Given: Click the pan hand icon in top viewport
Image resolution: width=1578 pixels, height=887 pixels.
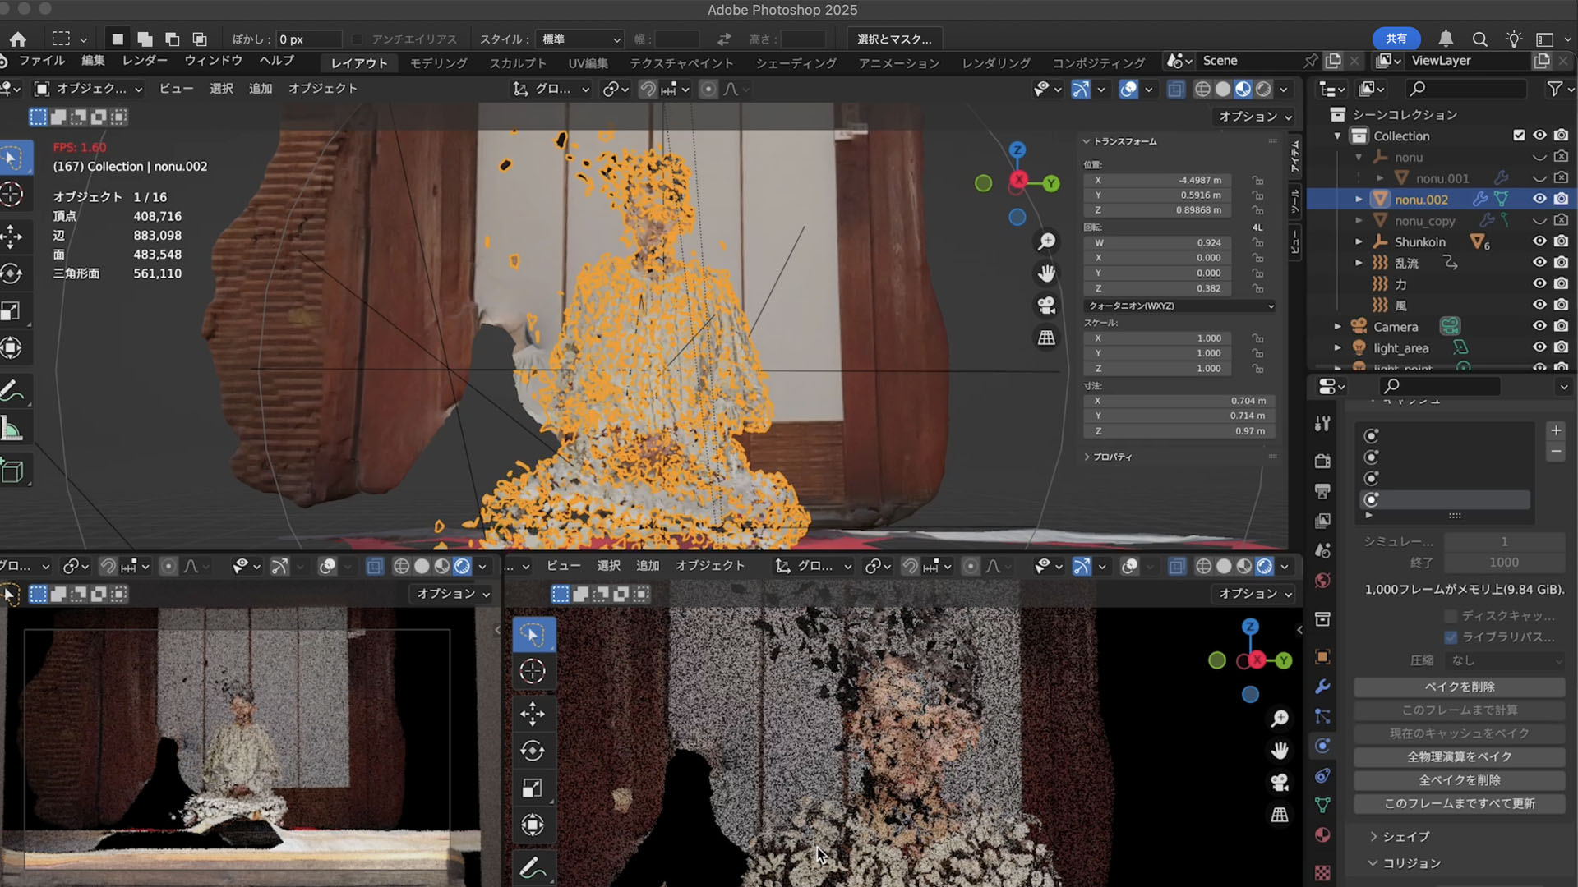Looking at the screenshot, I should [x=1046, y=273].
